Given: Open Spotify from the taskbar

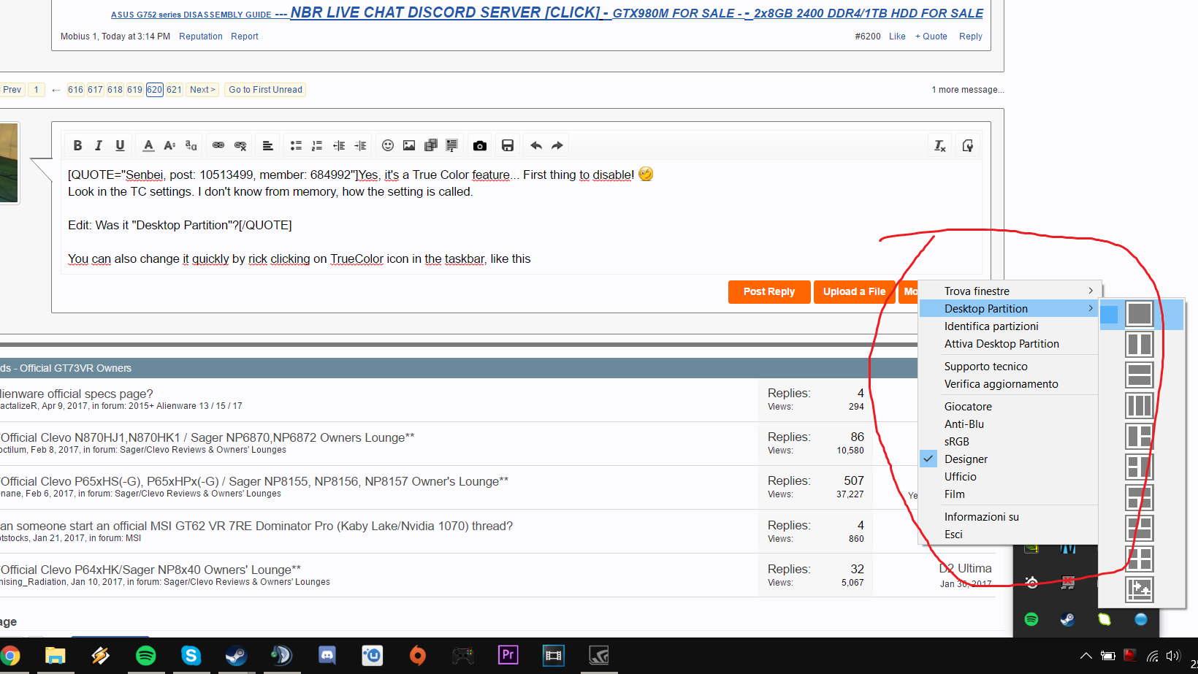Looking at the screenshot, I should coord(146,655).
